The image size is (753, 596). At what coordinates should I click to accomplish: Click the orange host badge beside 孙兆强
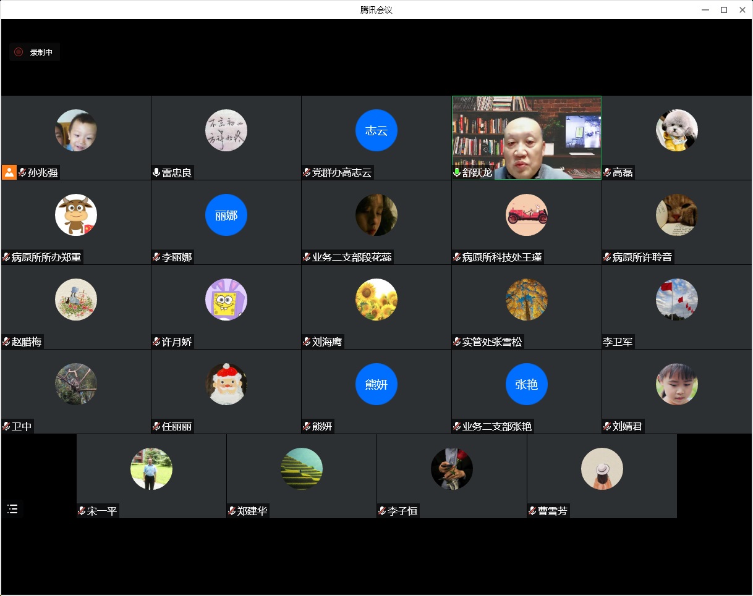click(x=9, y=172)
